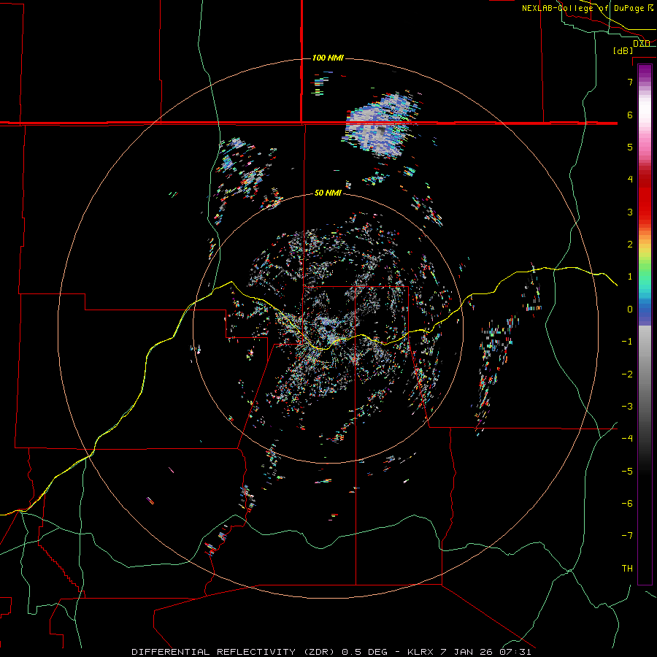This screenshot has height=657, width=657.
Task: Click the 100 NMI range ring label
Action: (328, 58)
